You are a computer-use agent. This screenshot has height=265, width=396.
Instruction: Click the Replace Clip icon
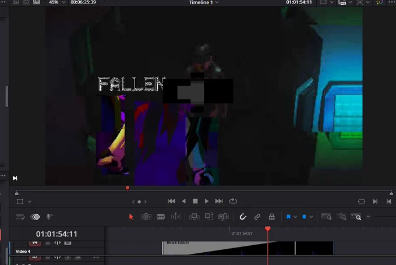[x=224, y=217]
